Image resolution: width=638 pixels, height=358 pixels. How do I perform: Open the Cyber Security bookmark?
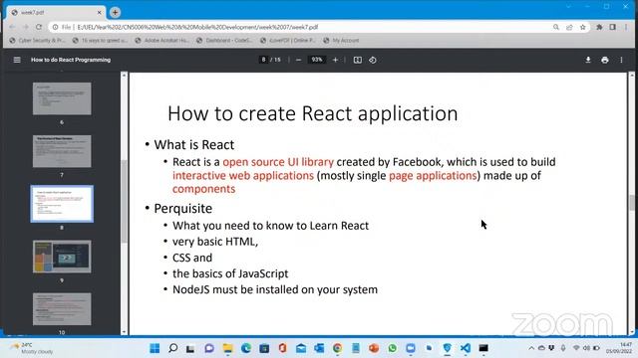click(x=37, y=40)
